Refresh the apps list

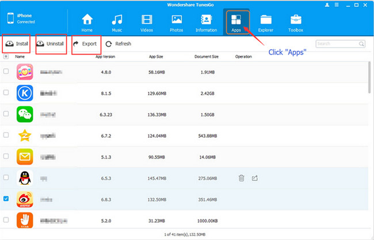pyautogui.click(x=119, y=44)
